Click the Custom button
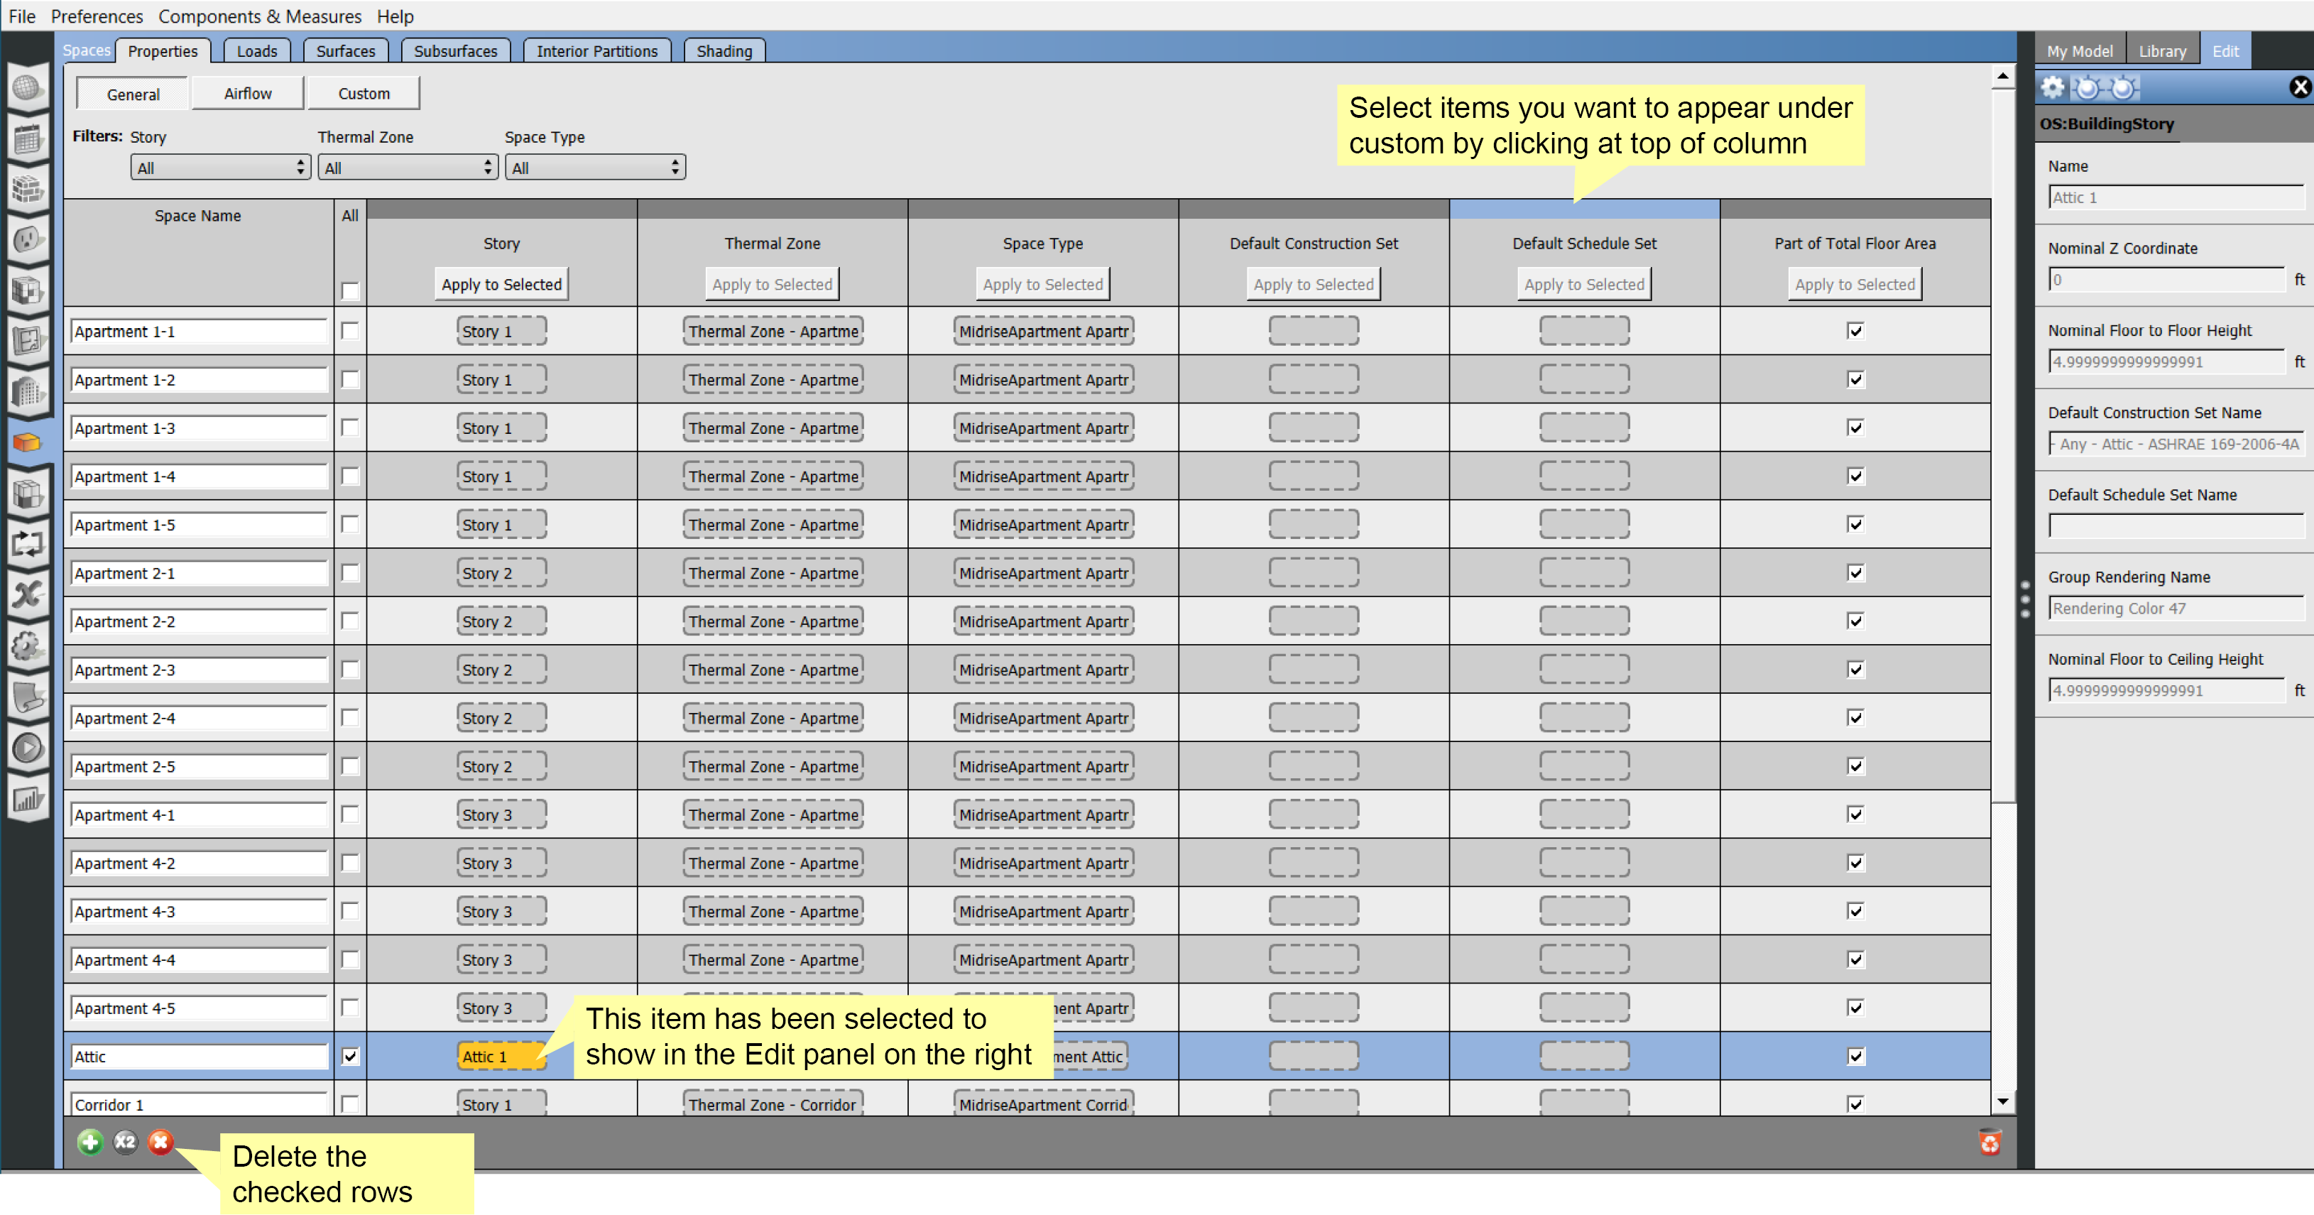 (x=363, y=92)
